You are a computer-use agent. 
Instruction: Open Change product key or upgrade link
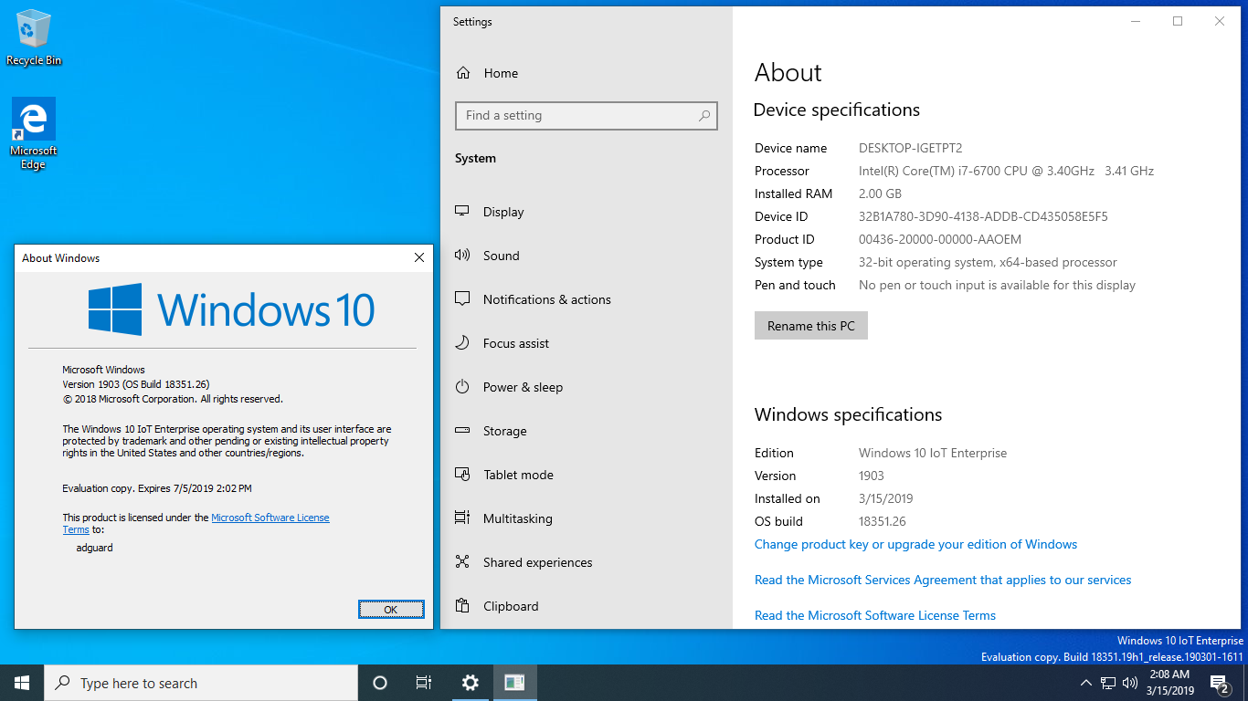915,544
